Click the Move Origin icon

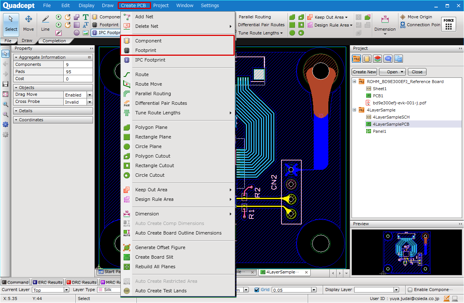pyautogui.click(x=403, y=17)
